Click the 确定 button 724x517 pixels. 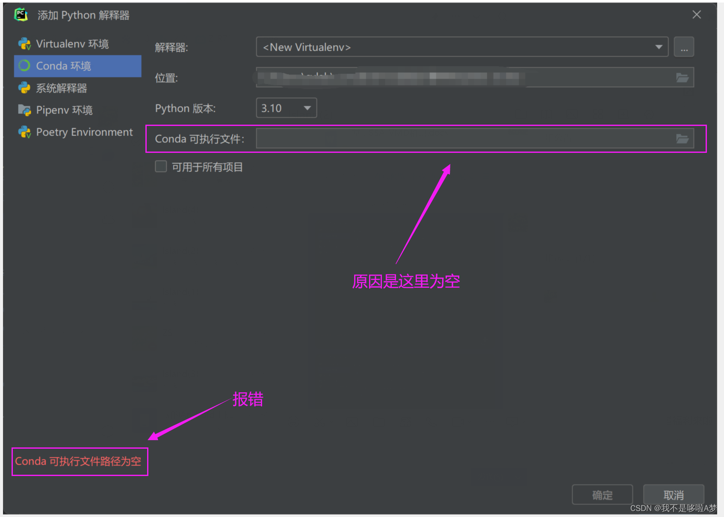pyautogui.click(x=602, y=495)
